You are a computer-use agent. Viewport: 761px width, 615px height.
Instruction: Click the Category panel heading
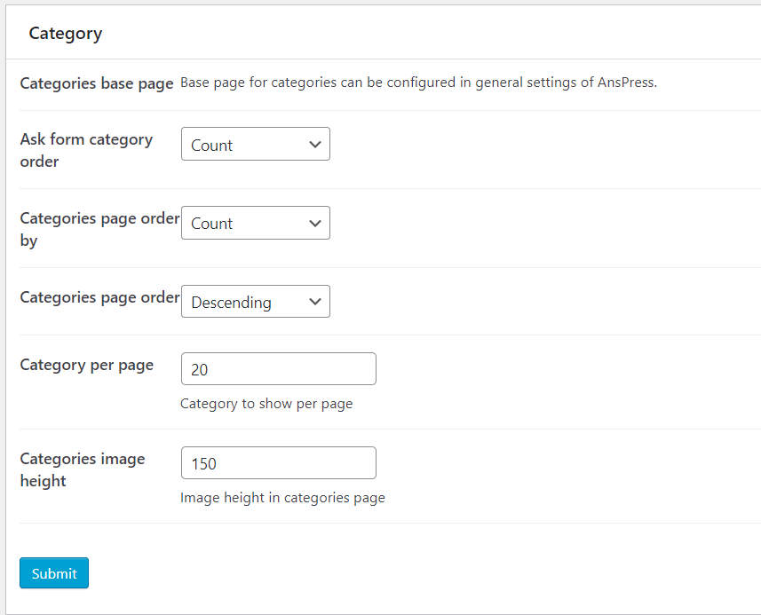65,34
